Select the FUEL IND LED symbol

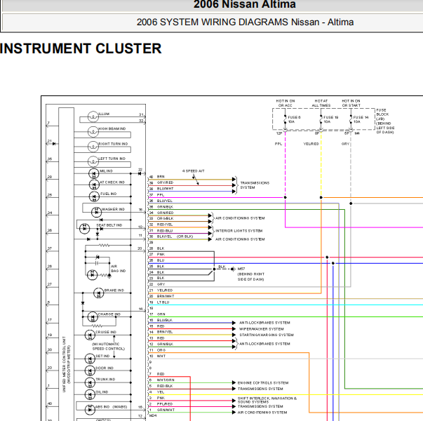click(x=94, y=195)
